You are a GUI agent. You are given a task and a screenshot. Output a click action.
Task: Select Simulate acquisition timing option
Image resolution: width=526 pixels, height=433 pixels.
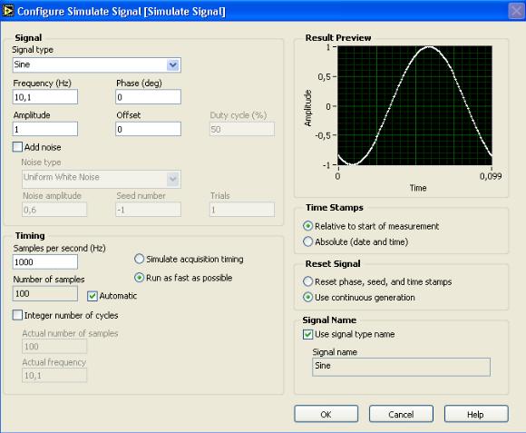[x=139, y=259]
